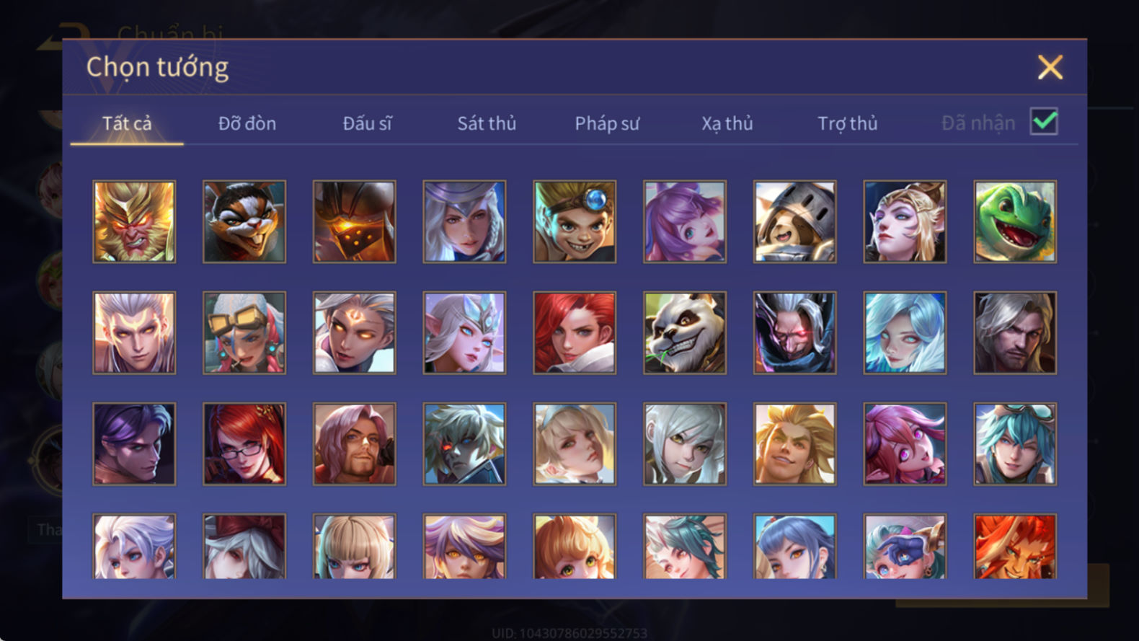
Task: Show the Pháp sư hero list
Action: click(607, 123)
